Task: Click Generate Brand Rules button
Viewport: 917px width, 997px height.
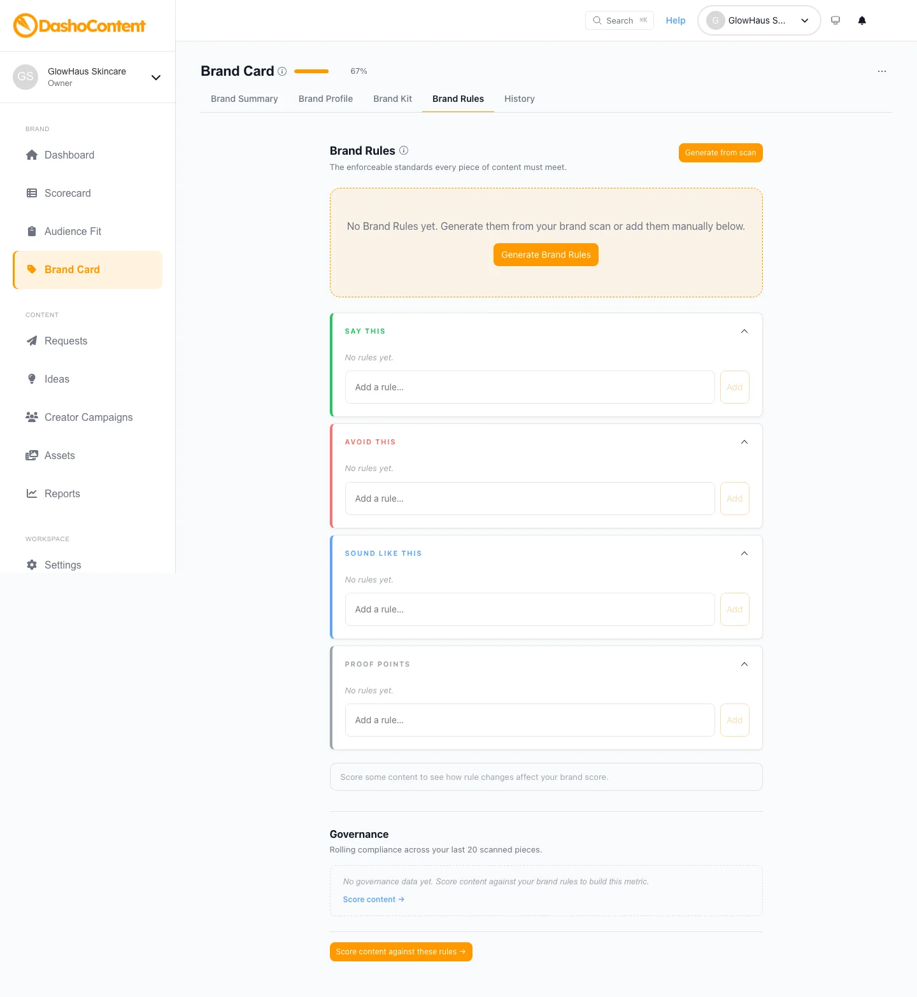Action: click(546, 255)
